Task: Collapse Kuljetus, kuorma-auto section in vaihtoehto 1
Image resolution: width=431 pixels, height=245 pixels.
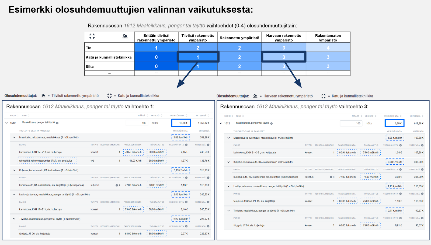Action: (14, 170)
